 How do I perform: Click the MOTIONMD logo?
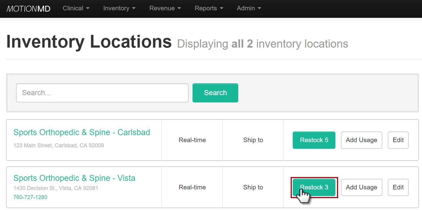coord(28,8)
